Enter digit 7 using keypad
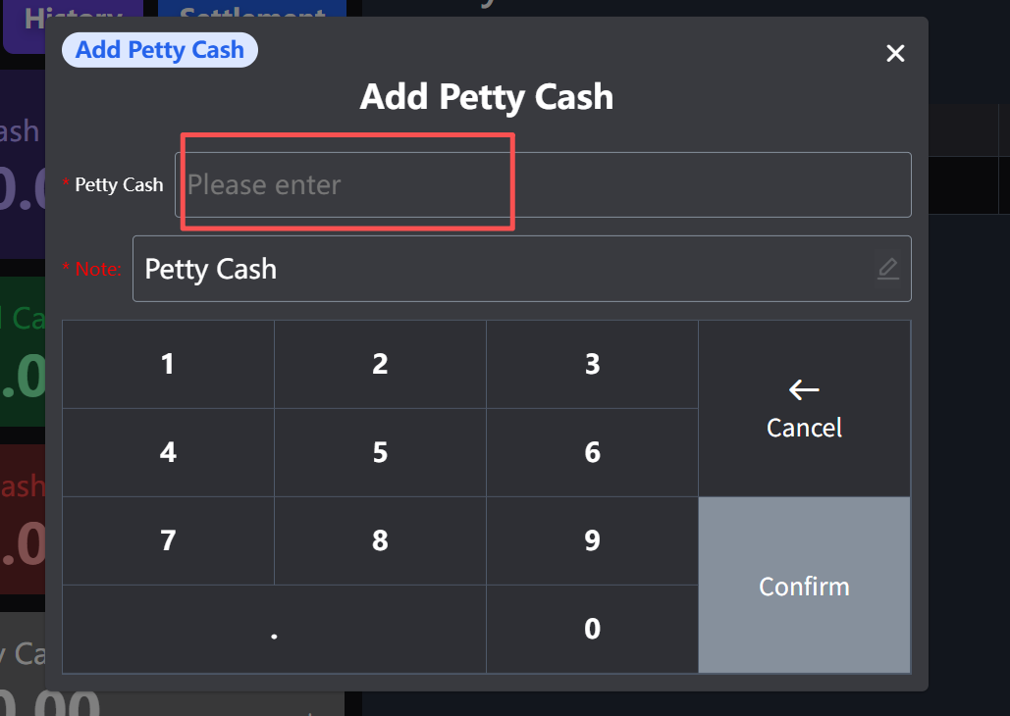 tap(168, 540)
